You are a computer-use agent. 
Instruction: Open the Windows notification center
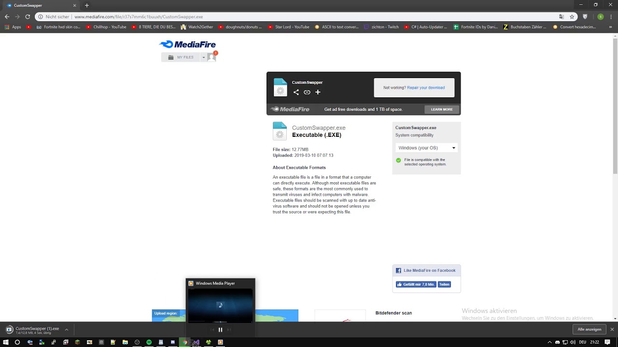[x=607, y=342]
